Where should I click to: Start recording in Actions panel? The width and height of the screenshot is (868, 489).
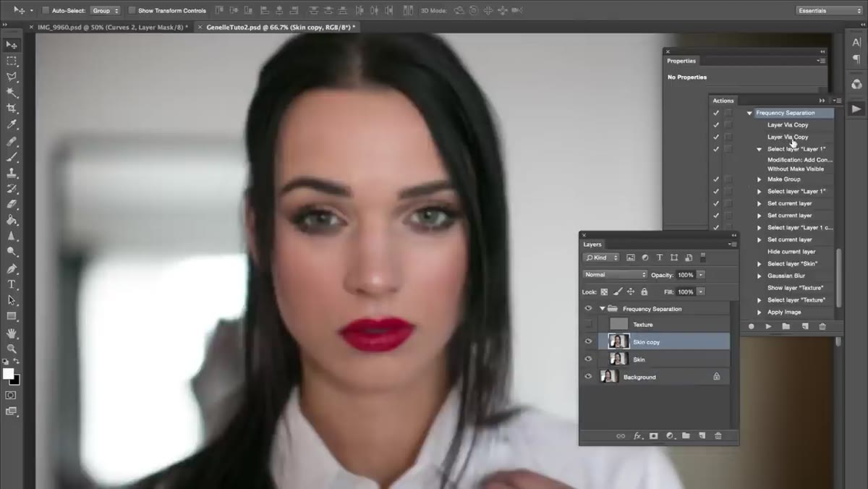(x=751, y=326)
